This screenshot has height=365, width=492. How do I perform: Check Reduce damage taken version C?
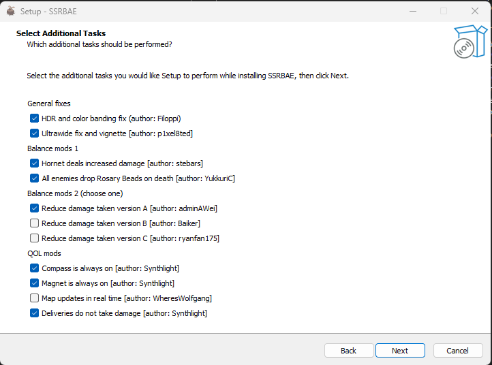pyautogui.click(x=34, y=238)
